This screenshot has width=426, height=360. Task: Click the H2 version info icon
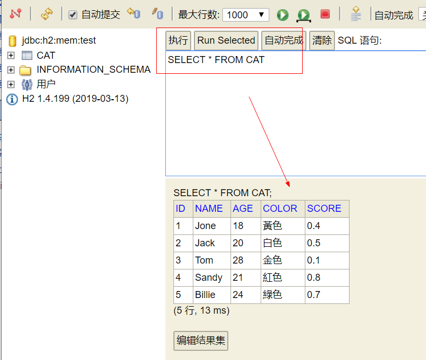(12, 99)
